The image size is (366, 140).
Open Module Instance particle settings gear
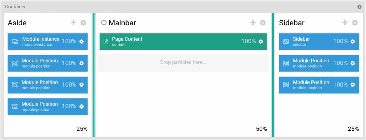pos(82,41)
